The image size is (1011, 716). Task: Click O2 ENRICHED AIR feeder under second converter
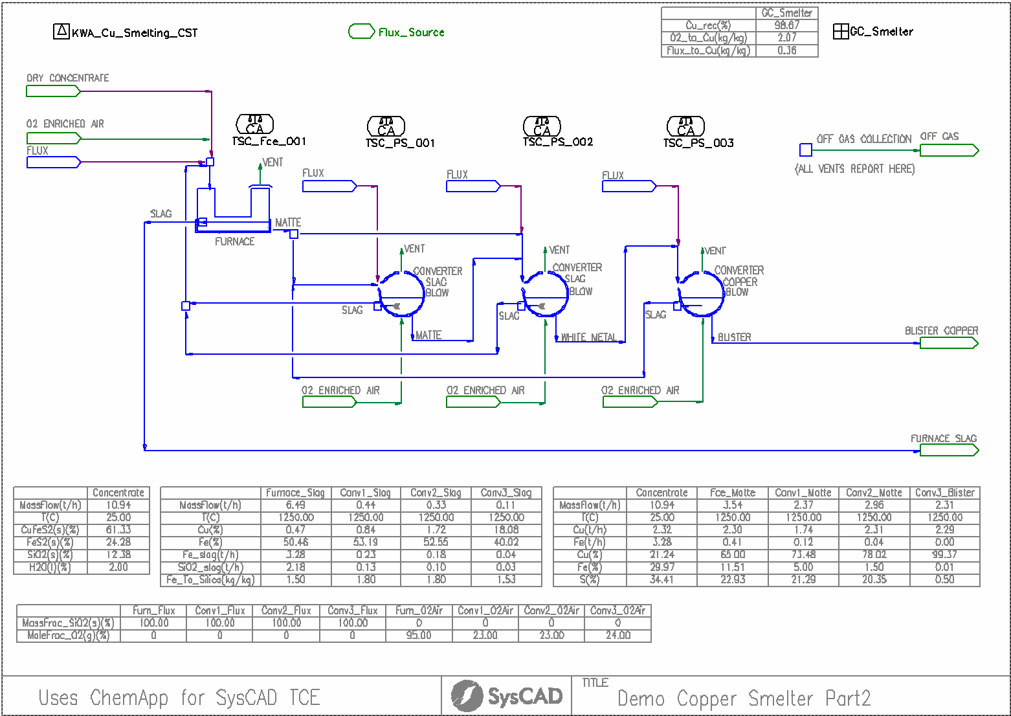(473, 402)
